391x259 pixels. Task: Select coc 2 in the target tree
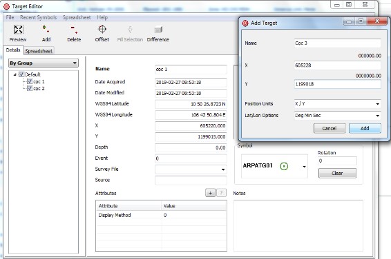[x=39, y=88]
